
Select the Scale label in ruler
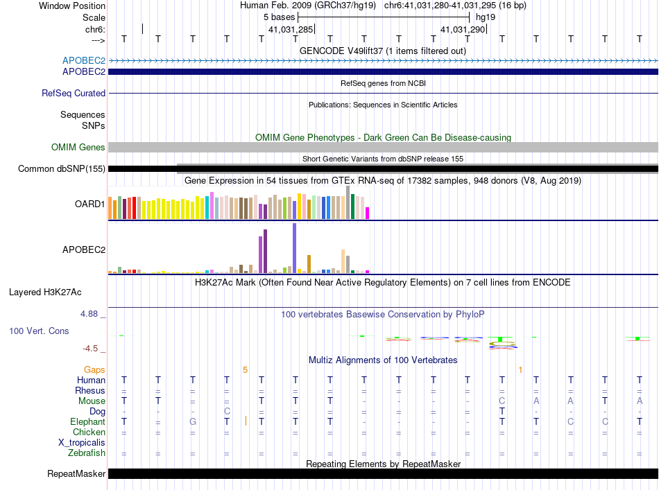click(x=94, y=17)
